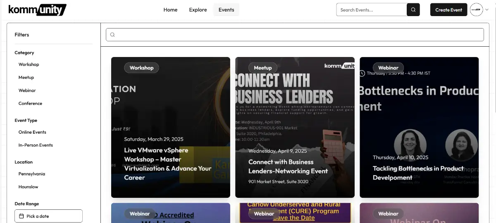Choose the Hounslow location filter
496x223 pixels.
(x=29, y=187)
